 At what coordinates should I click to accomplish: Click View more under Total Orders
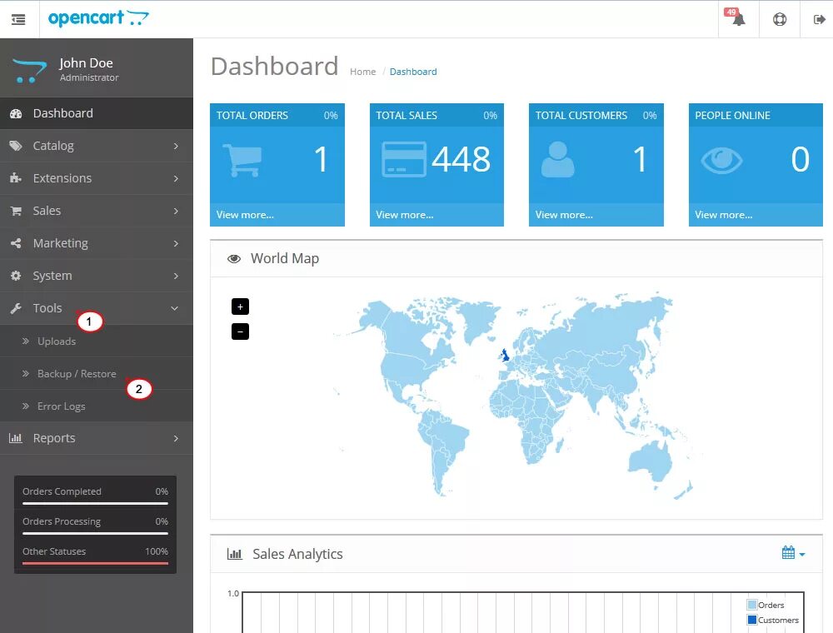pos(245,215)
